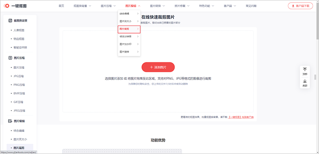Open JPEG压缩 in the sidebar
This screenshot has height=154, width=319.
[19, 111]
